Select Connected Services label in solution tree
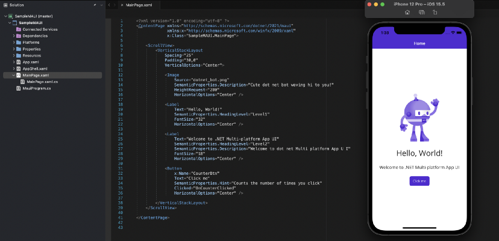 [40, 29]
